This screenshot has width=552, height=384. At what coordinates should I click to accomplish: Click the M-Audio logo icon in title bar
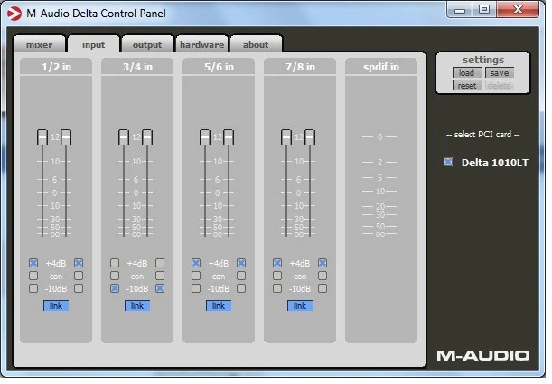12,10
